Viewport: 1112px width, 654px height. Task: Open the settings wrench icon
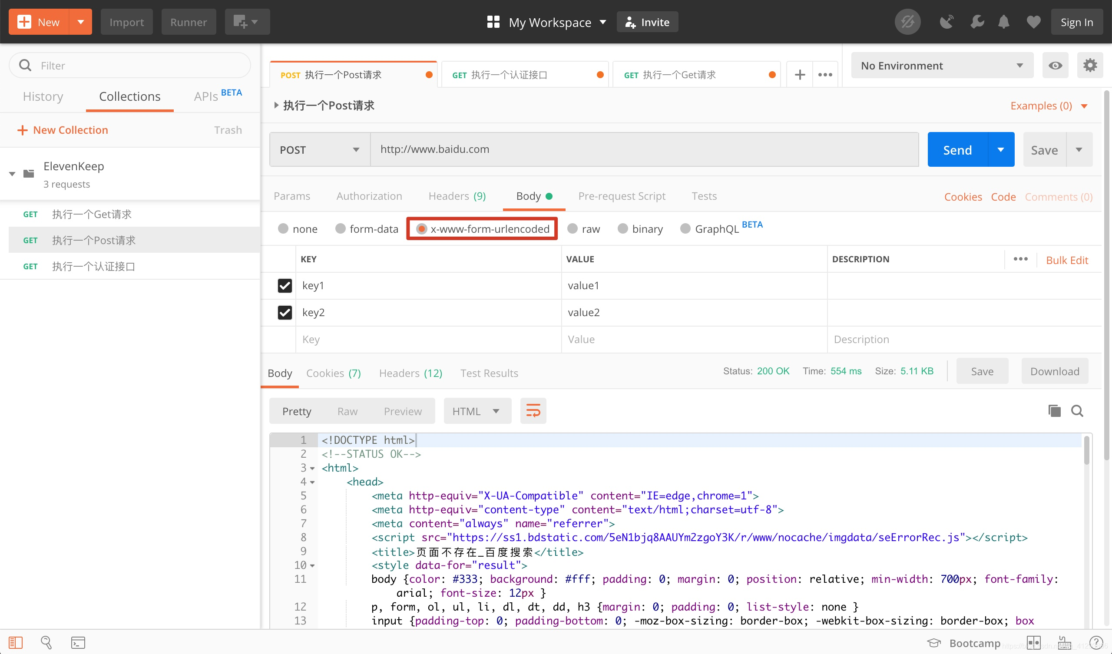coord(977,22)
